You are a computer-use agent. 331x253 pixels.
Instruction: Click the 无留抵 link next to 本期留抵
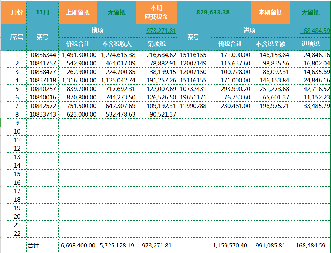(x=310, y=13)
